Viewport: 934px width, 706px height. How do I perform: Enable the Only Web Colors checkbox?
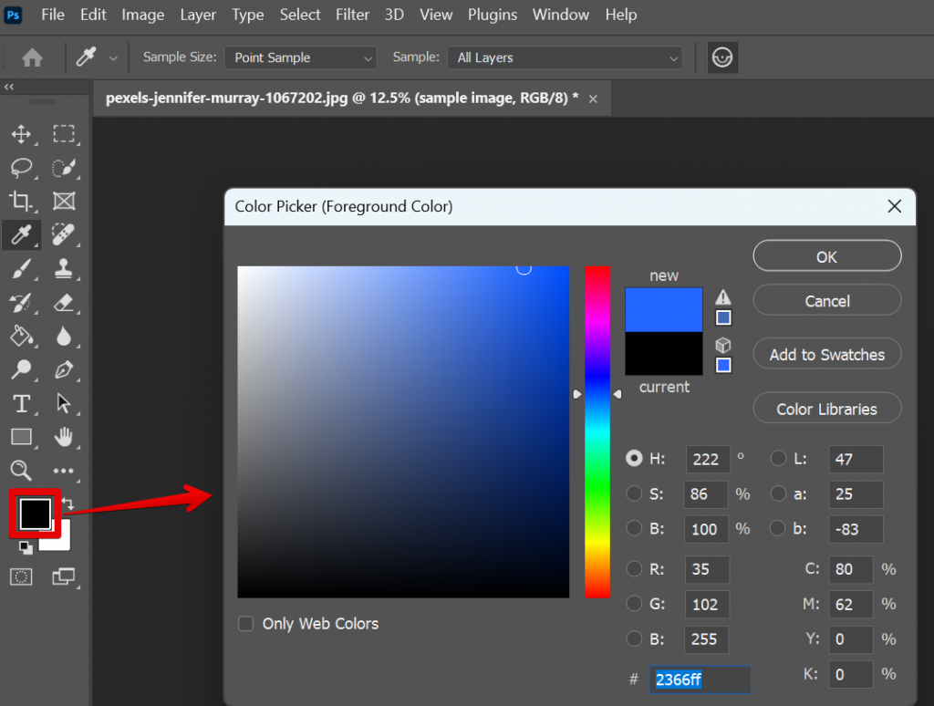[245, 623]
